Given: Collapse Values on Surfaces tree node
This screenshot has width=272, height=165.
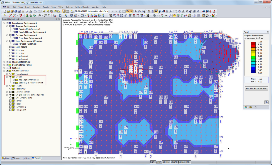Looking at the screenshot, I should point(4,71).
